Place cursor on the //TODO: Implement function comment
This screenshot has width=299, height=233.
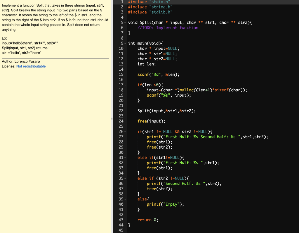168,28
